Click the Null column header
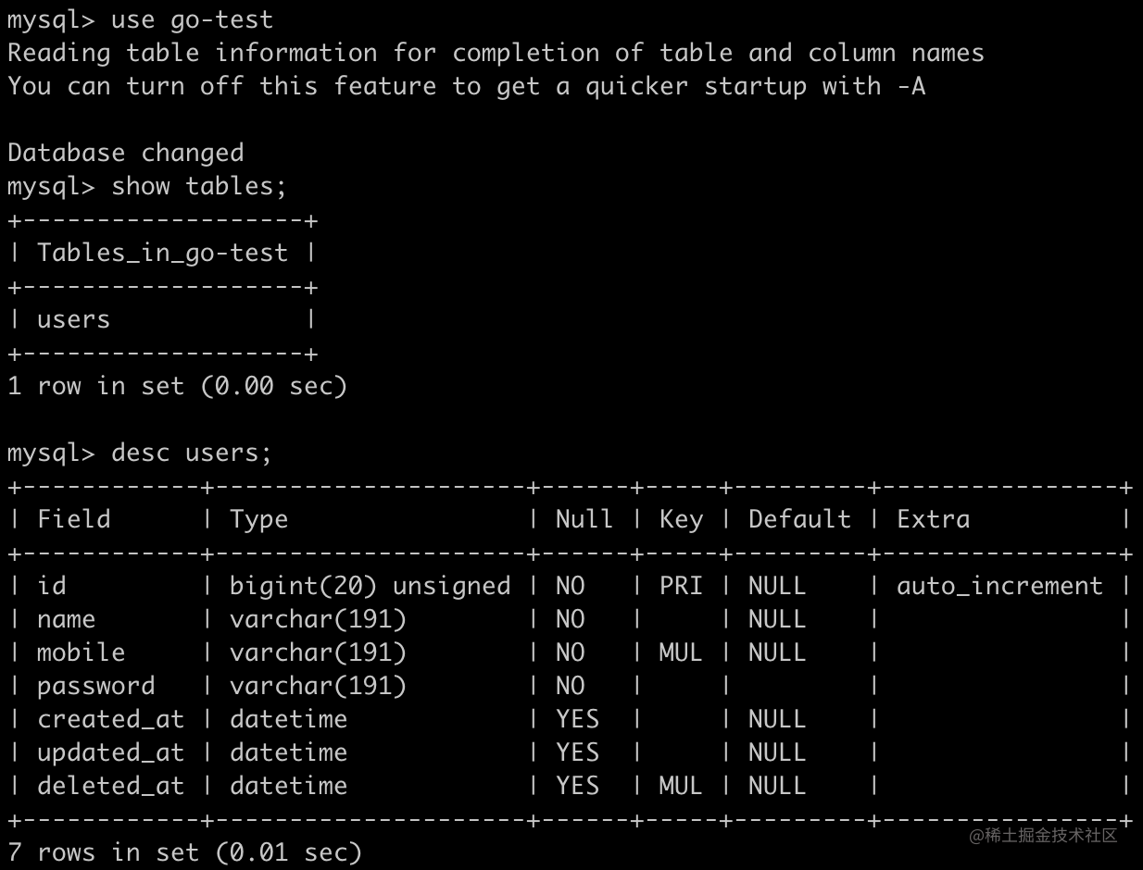Screen dimensions: 1143x870 coord(584,519)
